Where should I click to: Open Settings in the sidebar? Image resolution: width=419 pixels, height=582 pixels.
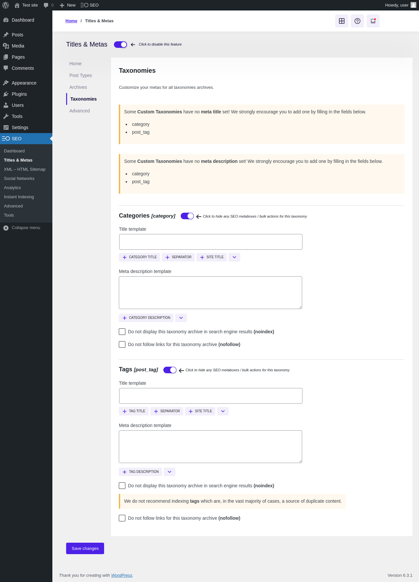pyautogui.click(x=26, y=127)
